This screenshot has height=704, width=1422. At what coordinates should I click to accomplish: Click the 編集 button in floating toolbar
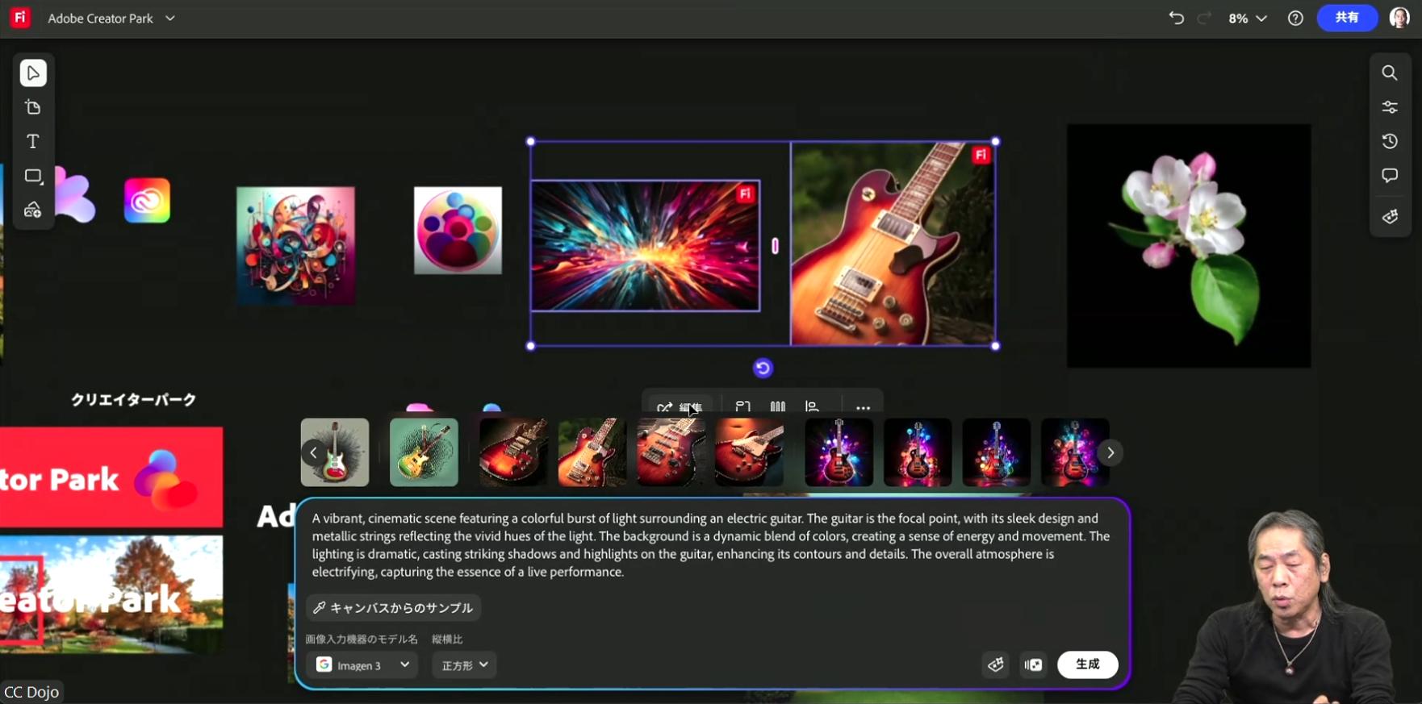point(680,407)
